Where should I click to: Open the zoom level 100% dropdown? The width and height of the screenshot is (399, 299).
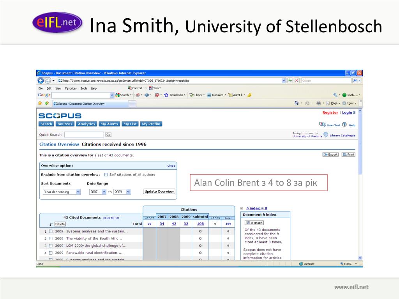pyautogui.click(x=356, y=264)
